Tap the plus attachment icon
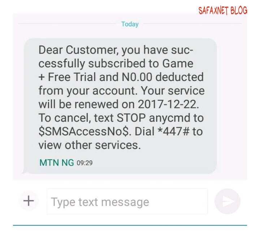Image resolution: width=260 pixels, height=239 pixels. (x=29, y=201)
